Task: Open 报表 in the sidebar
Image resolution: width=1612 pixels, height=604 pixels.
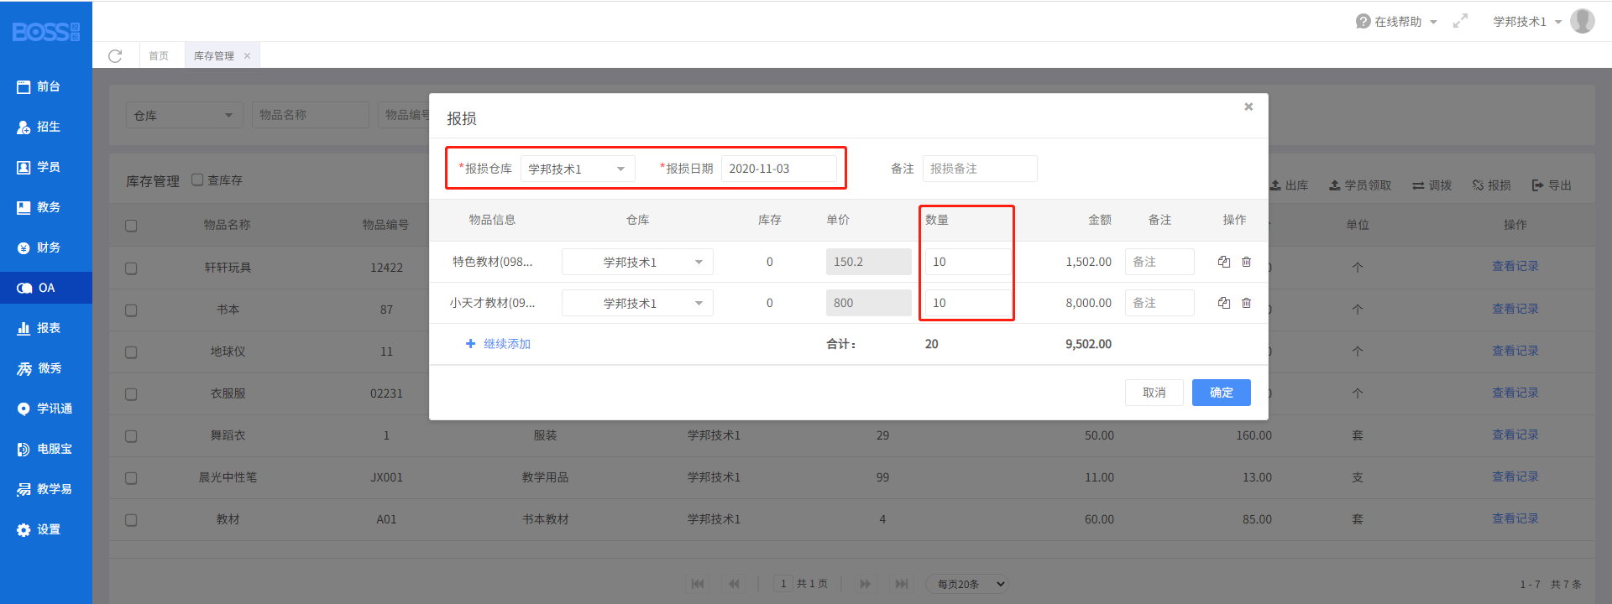Action: [x=46, y=328]
